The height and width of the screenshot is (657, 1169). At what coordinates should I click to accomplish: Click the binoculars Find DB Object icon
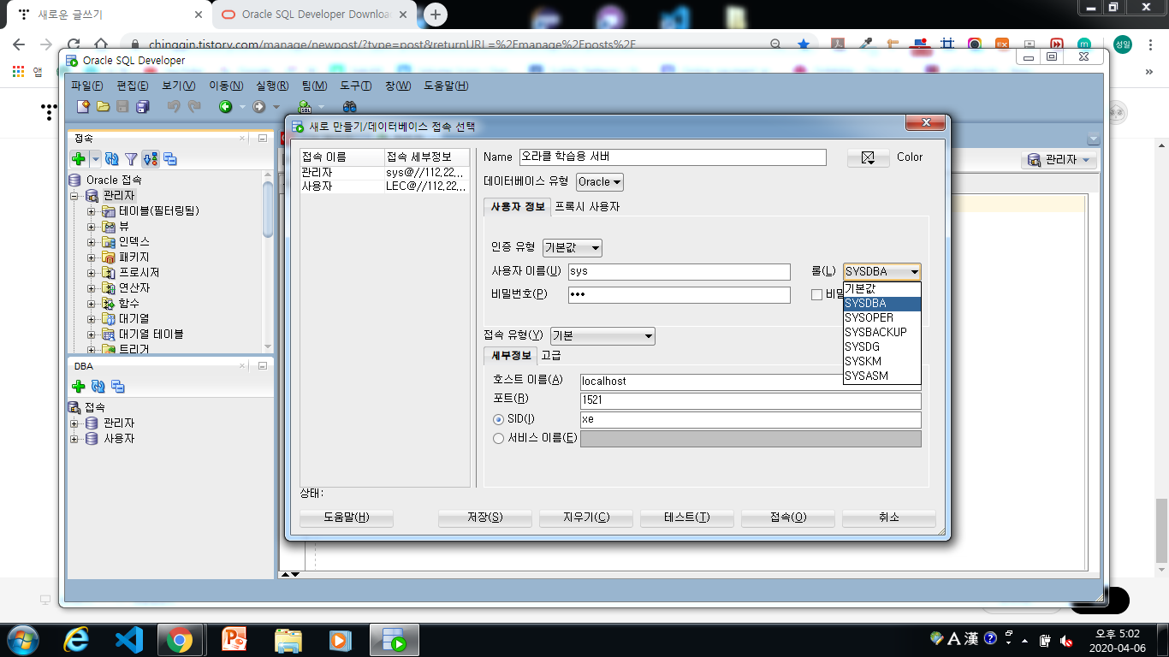pos(349,107)
